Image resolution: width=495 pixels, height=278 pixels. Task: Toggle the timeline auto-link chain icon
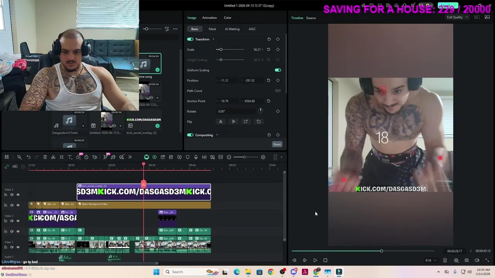[x=7, y=166]
